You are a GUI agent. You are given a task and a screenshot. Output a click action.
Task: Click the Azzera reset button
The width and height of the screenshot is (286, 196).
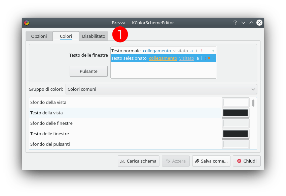[x=176, y=161]
